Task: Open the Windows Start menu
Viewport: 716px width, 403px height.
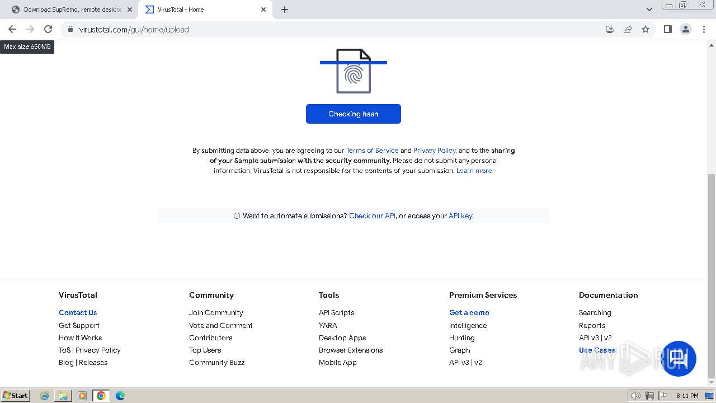Action: coord(16,395)
